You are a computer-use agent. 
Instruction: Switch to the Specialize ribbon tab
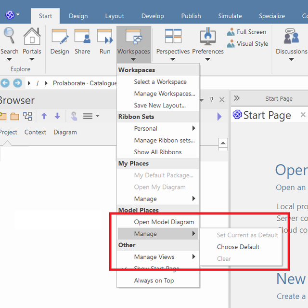click(272, 16)
